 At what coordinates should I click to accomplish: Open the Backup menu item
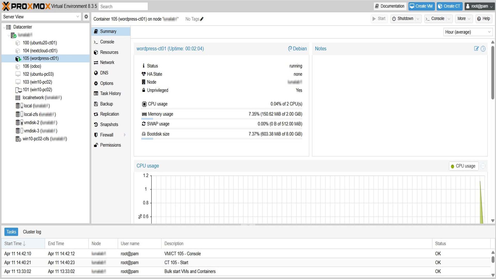pos(111,104)
